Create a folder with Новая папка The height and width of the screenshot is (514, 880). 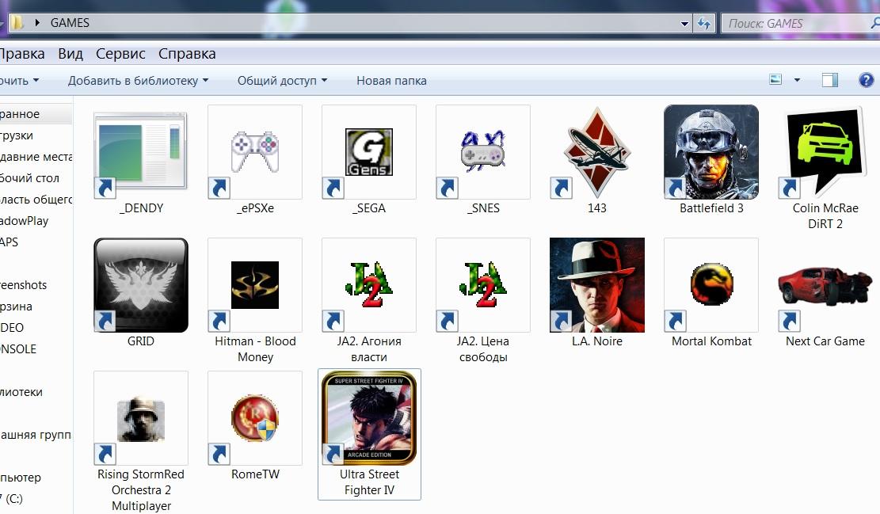[x=391, y=81]
